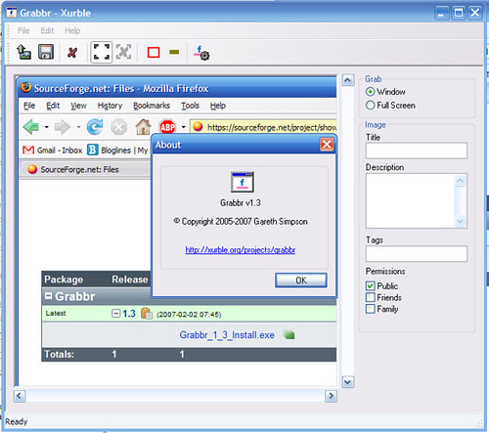The image size is (489, 433).
Task: Open the Grabbr Help menu
Action: tap(72, 30)
